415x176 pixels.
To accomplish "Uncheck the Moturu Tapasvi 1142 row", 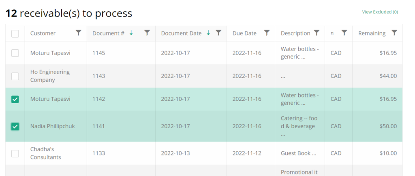I will 15,100.
